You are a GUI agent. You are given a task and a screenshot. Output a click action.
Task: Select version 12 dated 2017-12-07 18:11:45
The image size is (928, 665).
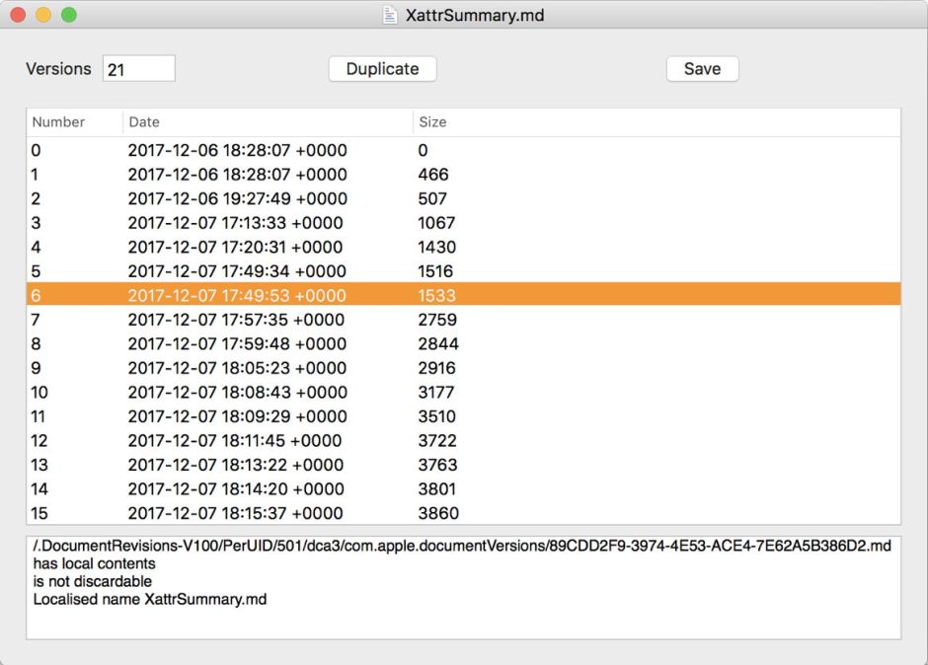tap(237, 441)
